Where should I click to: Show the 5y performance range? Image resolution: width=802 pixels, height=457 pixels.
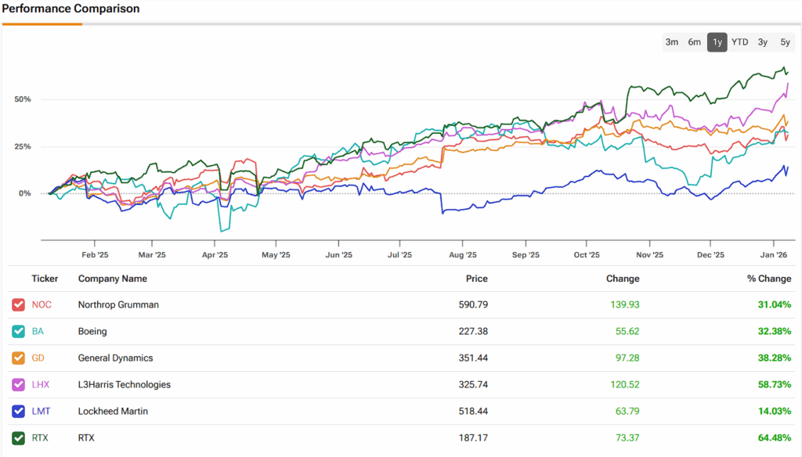(785, 42)
